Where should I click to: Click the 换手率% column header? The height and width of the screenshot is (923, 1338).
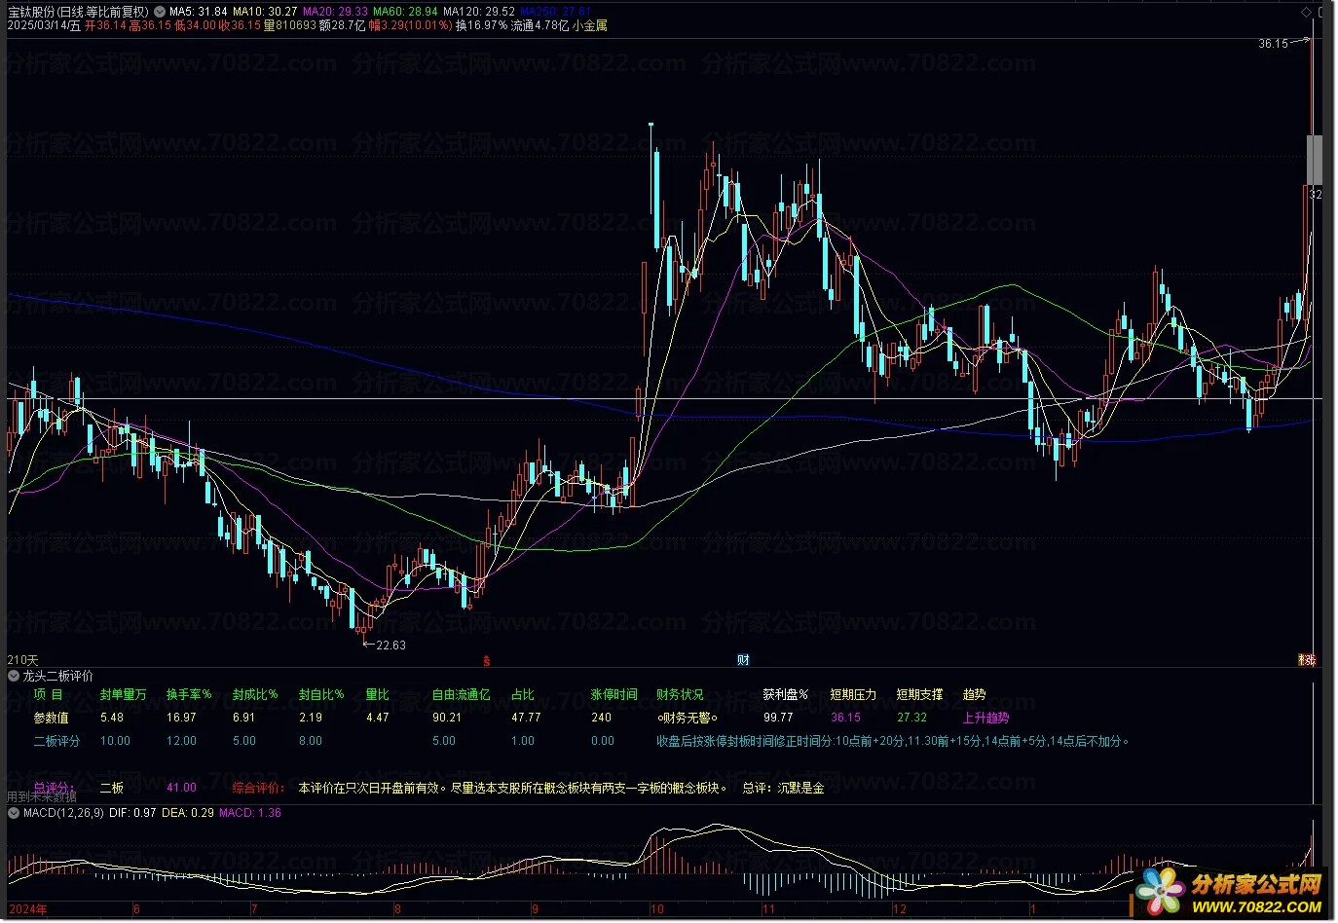click(x=189, y=695)
